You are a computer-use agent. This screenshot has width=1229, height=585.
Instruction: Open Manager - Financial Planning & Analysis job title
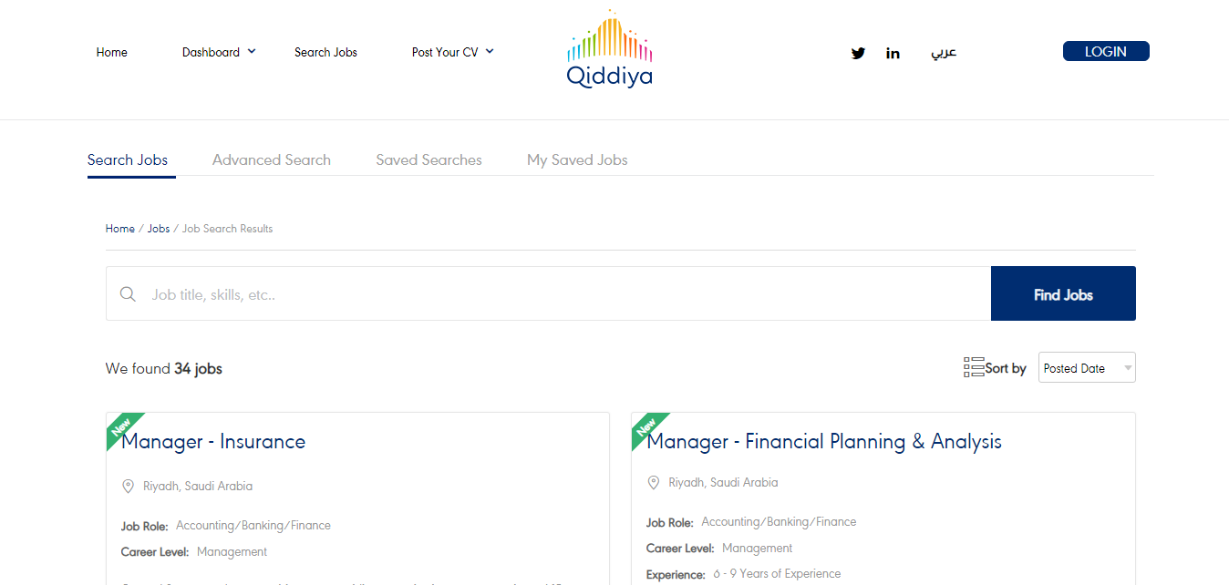point(824,442)
